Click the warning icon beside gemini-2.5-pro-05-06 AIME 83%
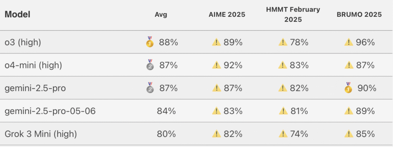This screenshot has width=393, height=147. 216,111
